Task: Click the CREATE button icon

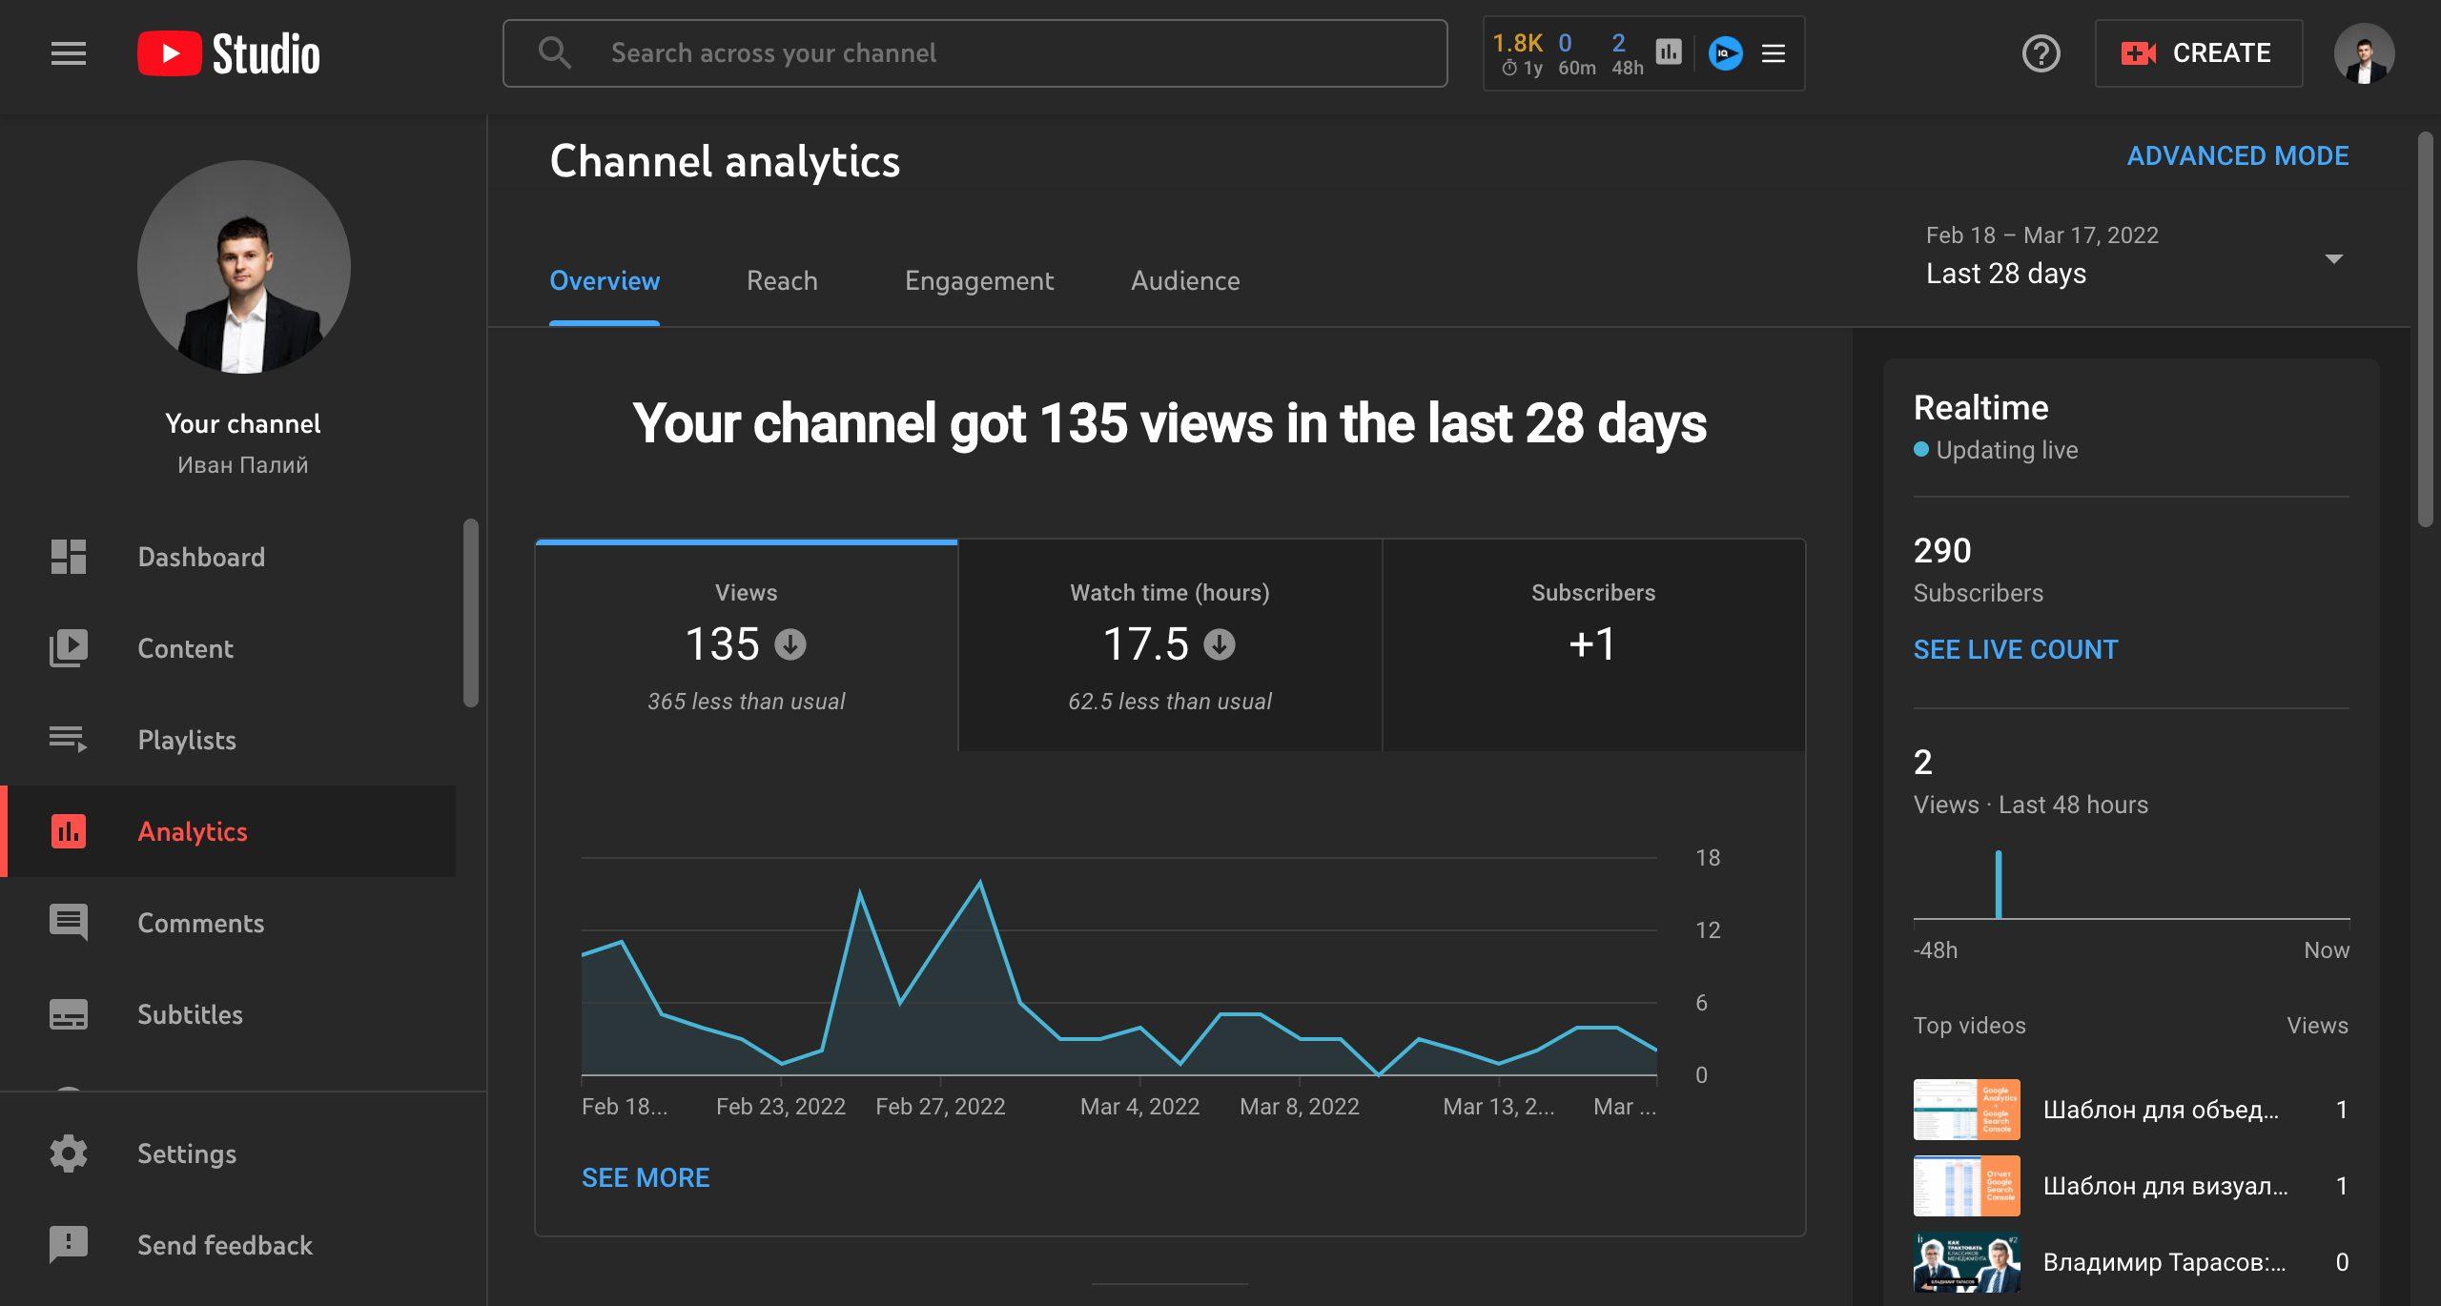Action: point(2134,51)
